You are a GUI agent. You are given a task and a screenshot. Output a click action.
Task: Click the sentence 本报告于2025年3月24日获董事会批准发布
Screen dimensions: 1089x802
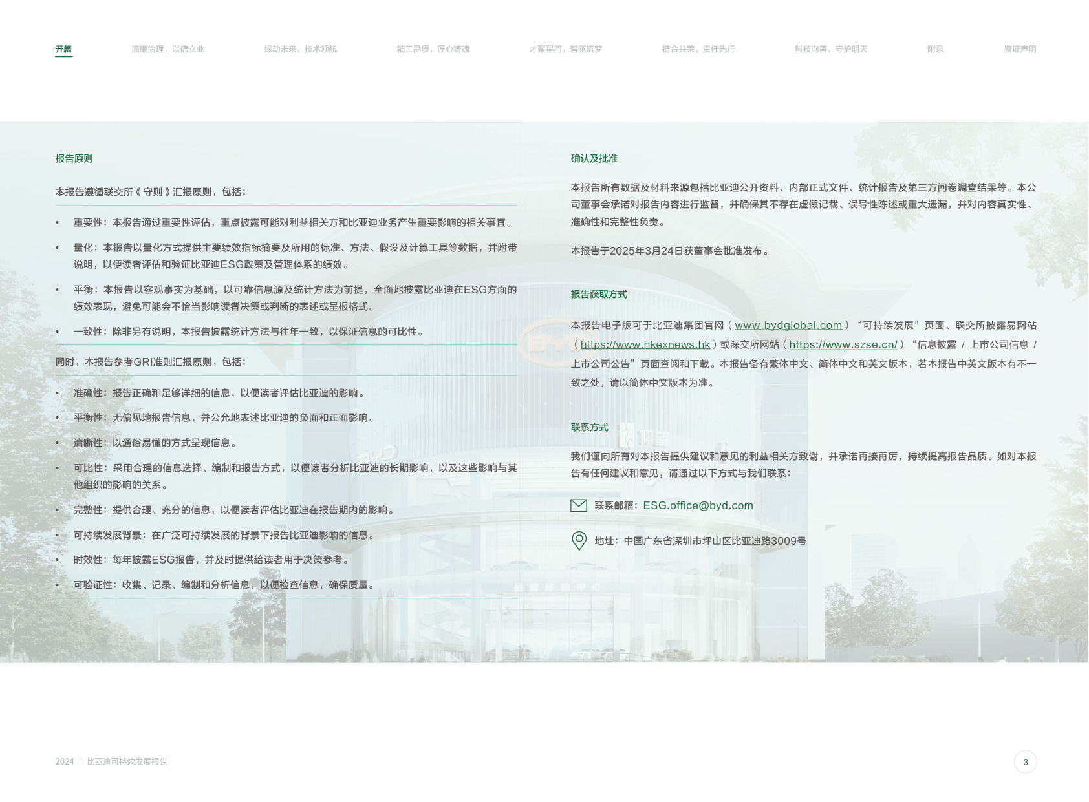(671, 251)
